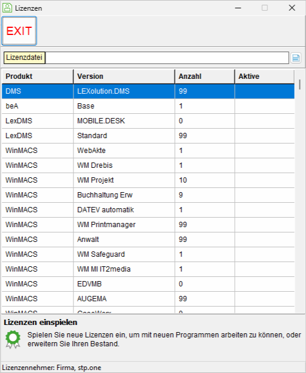Select the Buchhaltung Erw row
The image size is (306, 373).
tap(148, 195)
